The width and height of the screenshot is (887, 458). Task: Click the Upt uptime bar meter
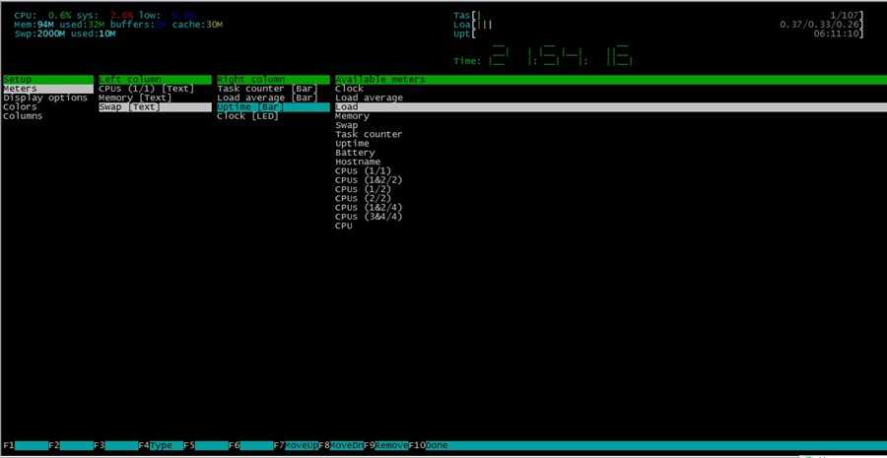click(x=659, y=33)
